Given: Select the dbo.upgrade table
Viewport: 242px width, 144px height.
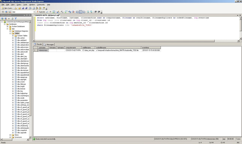Looking at the screenshot, I should coord(22,133).
